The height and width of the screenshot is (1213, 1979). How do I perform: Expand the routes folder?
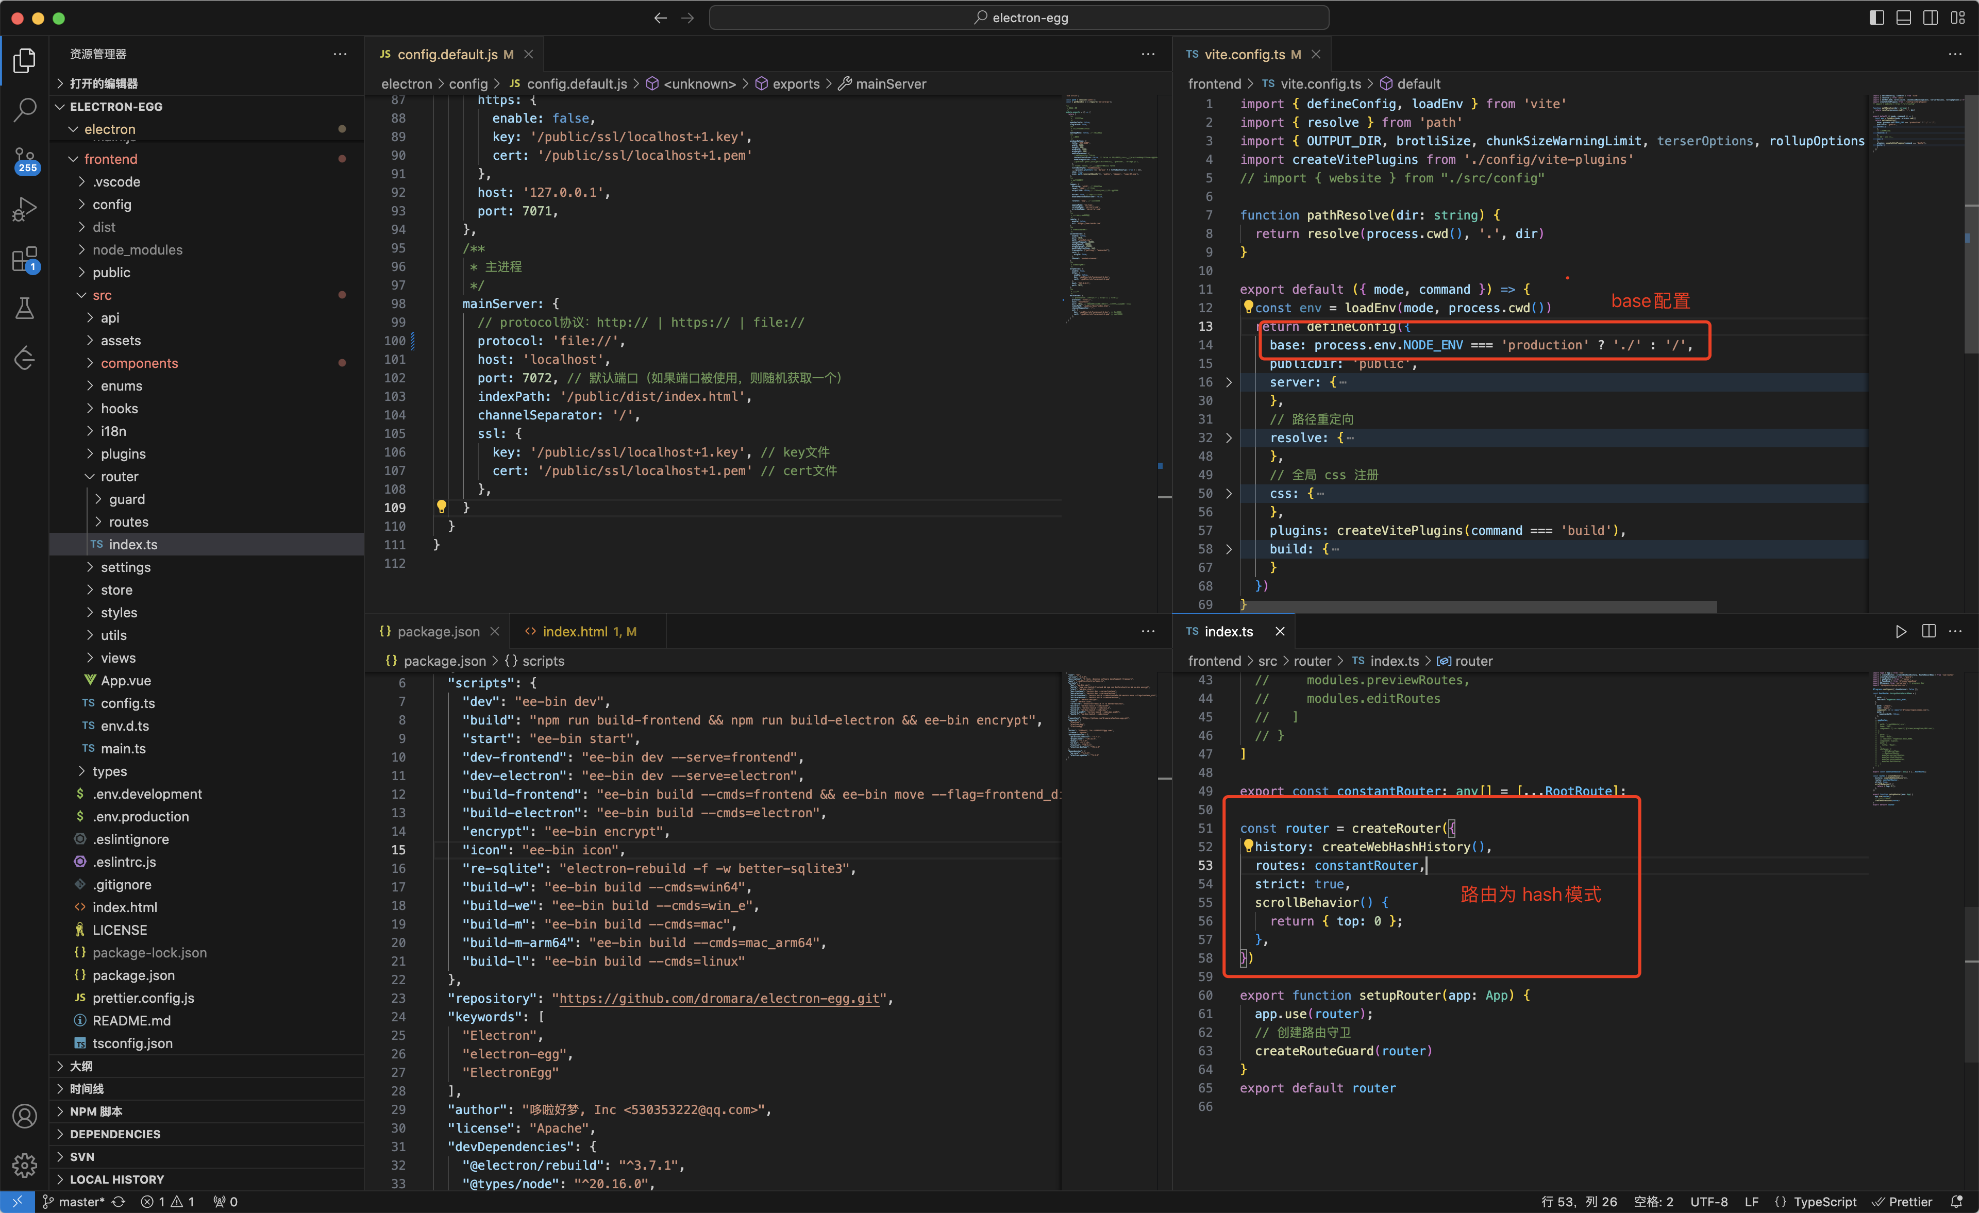pyautogui.click(x=99, y=522)
